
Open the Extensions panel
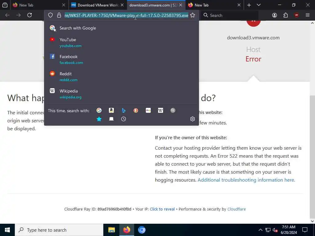285,15
